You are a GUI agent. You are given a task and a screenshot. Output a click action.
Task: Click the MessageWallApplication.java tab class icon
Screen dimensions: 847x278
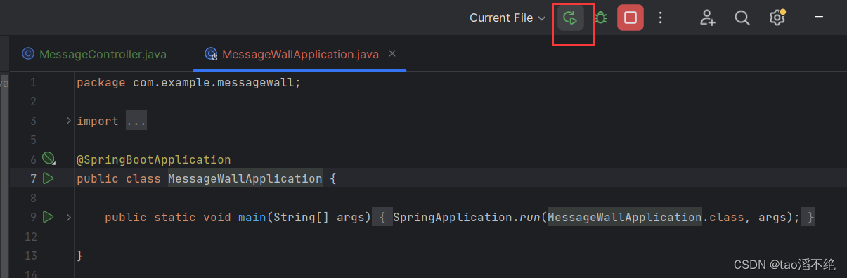tap(210, 54)
